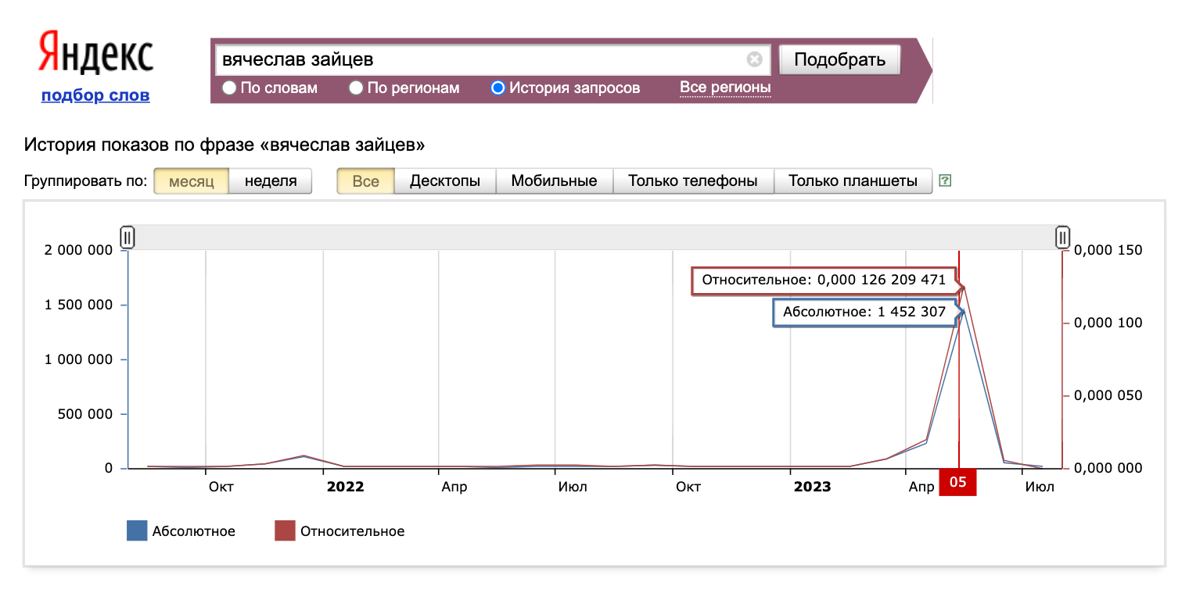The width and height of the screenshot is (1189, 600).
Task: Click the «2 000 000» axis value
Action: pos(79,250)
